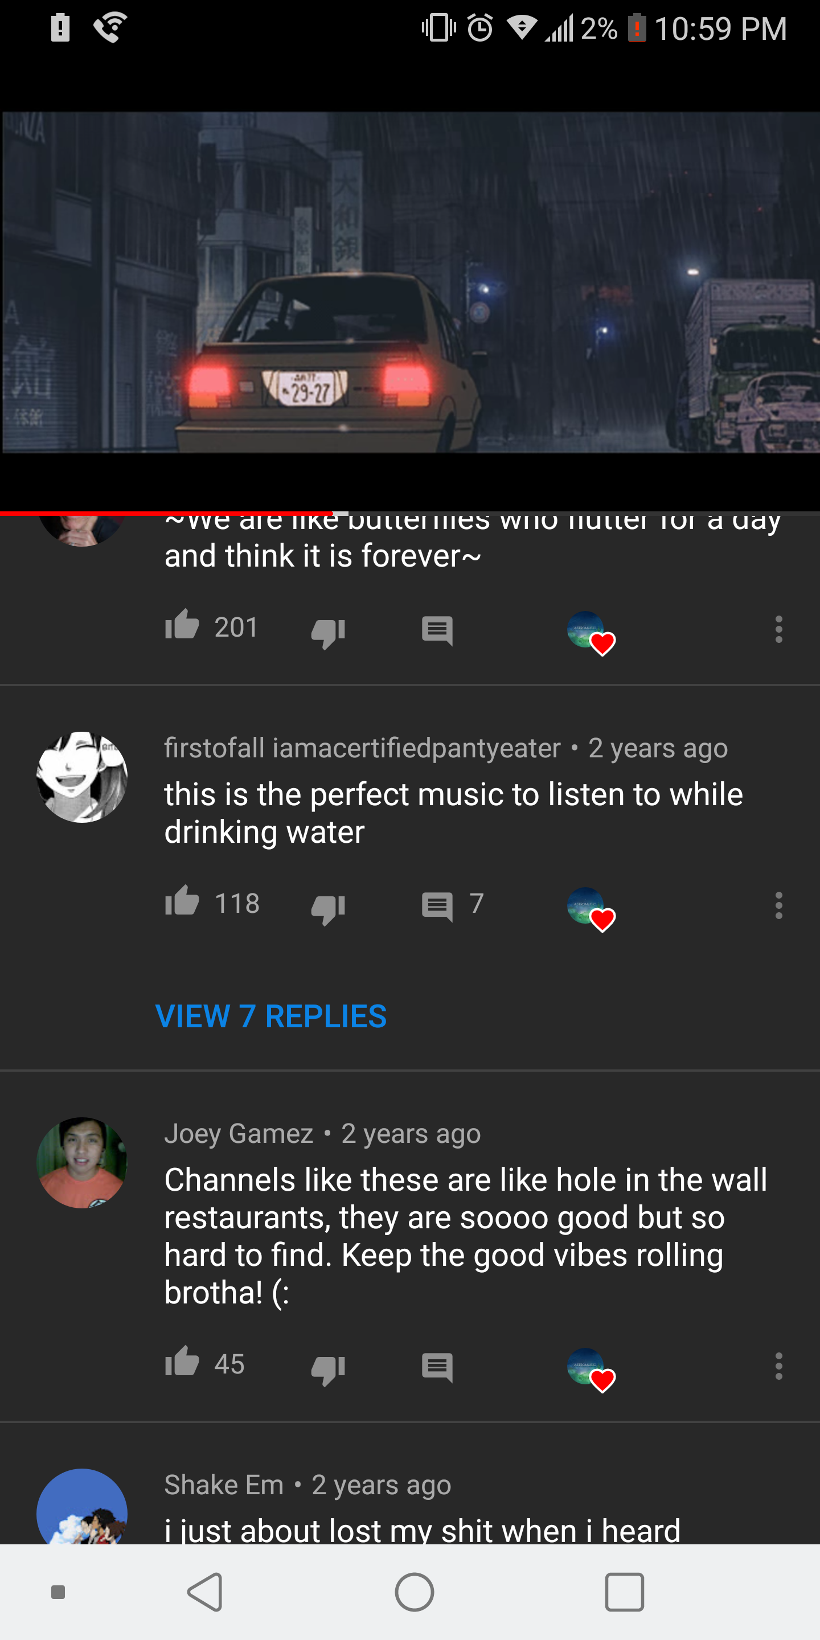Like Joey Gamez's comment with 45 likes
820x1640 pixels.
[182, 1363]
